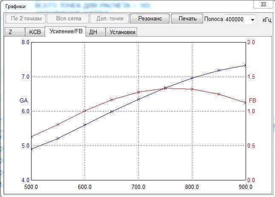Click the GA axis label

tap(24, 100)
